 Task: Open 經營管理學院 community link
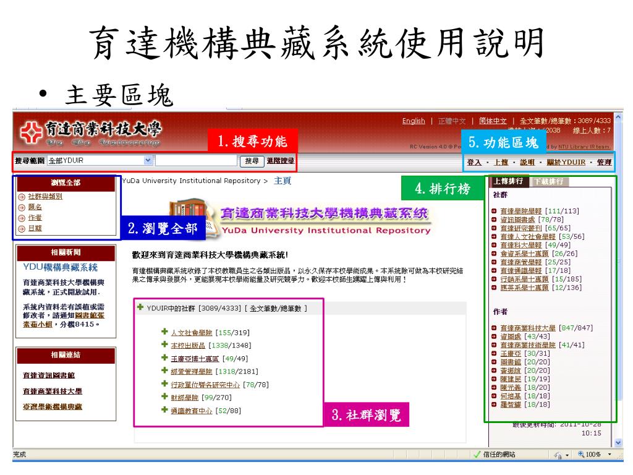(192, 372)
